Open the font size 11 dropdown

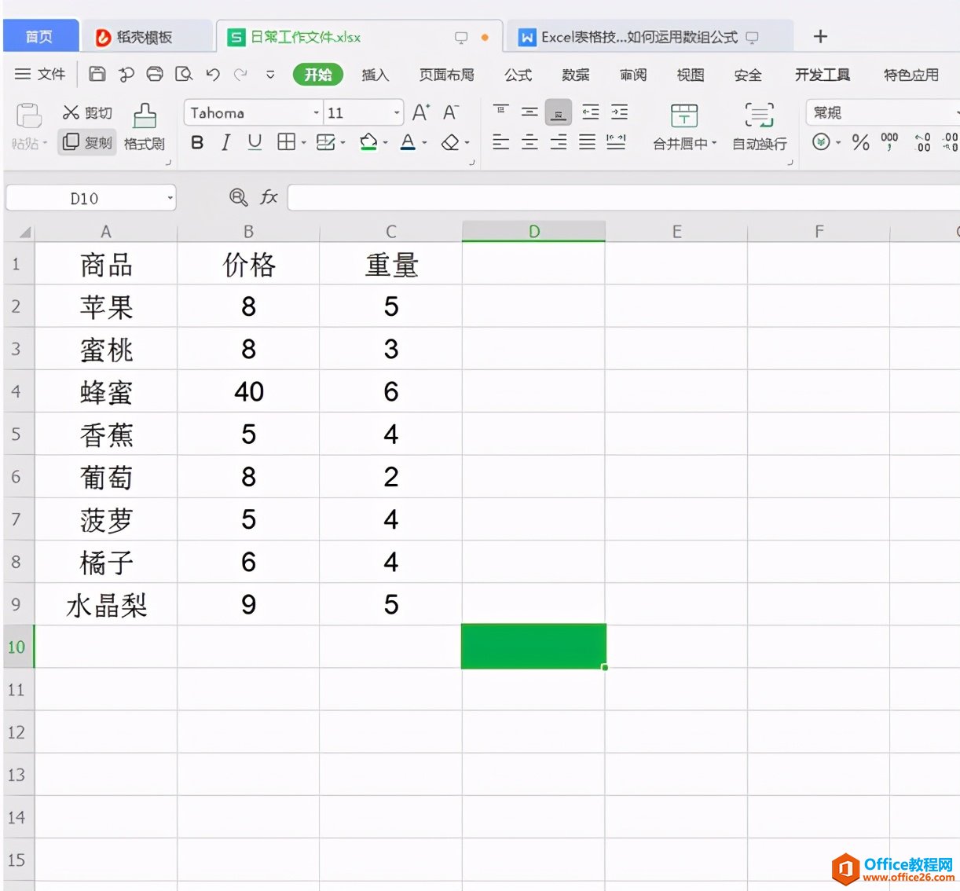coord(397,113)
